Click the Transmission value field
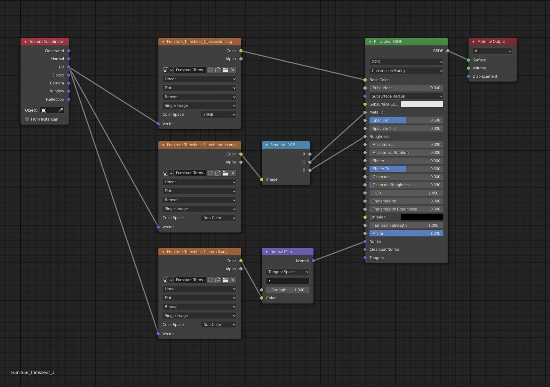Screen dimensions: 550x387 coord(406,201)
